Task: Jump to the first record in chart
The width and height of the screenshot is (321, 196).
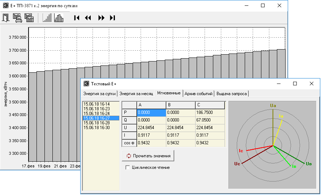Action: pyautogui.click(x=77, y=18)
